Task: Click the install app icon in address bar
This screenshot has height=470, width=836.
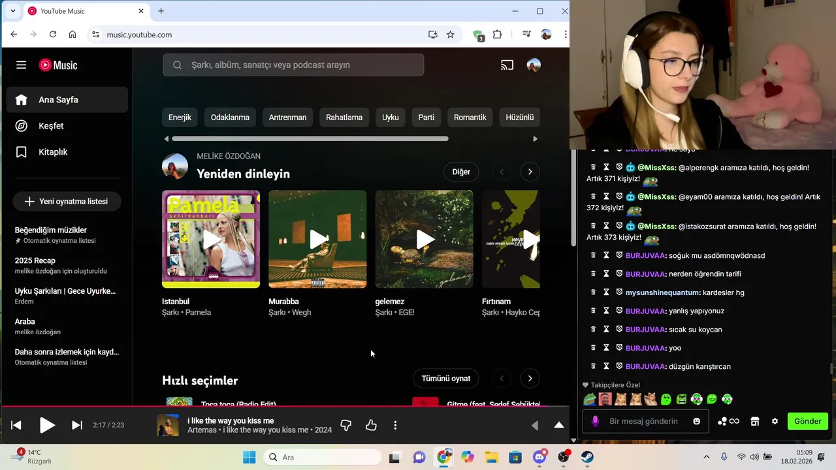Action: click(432, 35)
